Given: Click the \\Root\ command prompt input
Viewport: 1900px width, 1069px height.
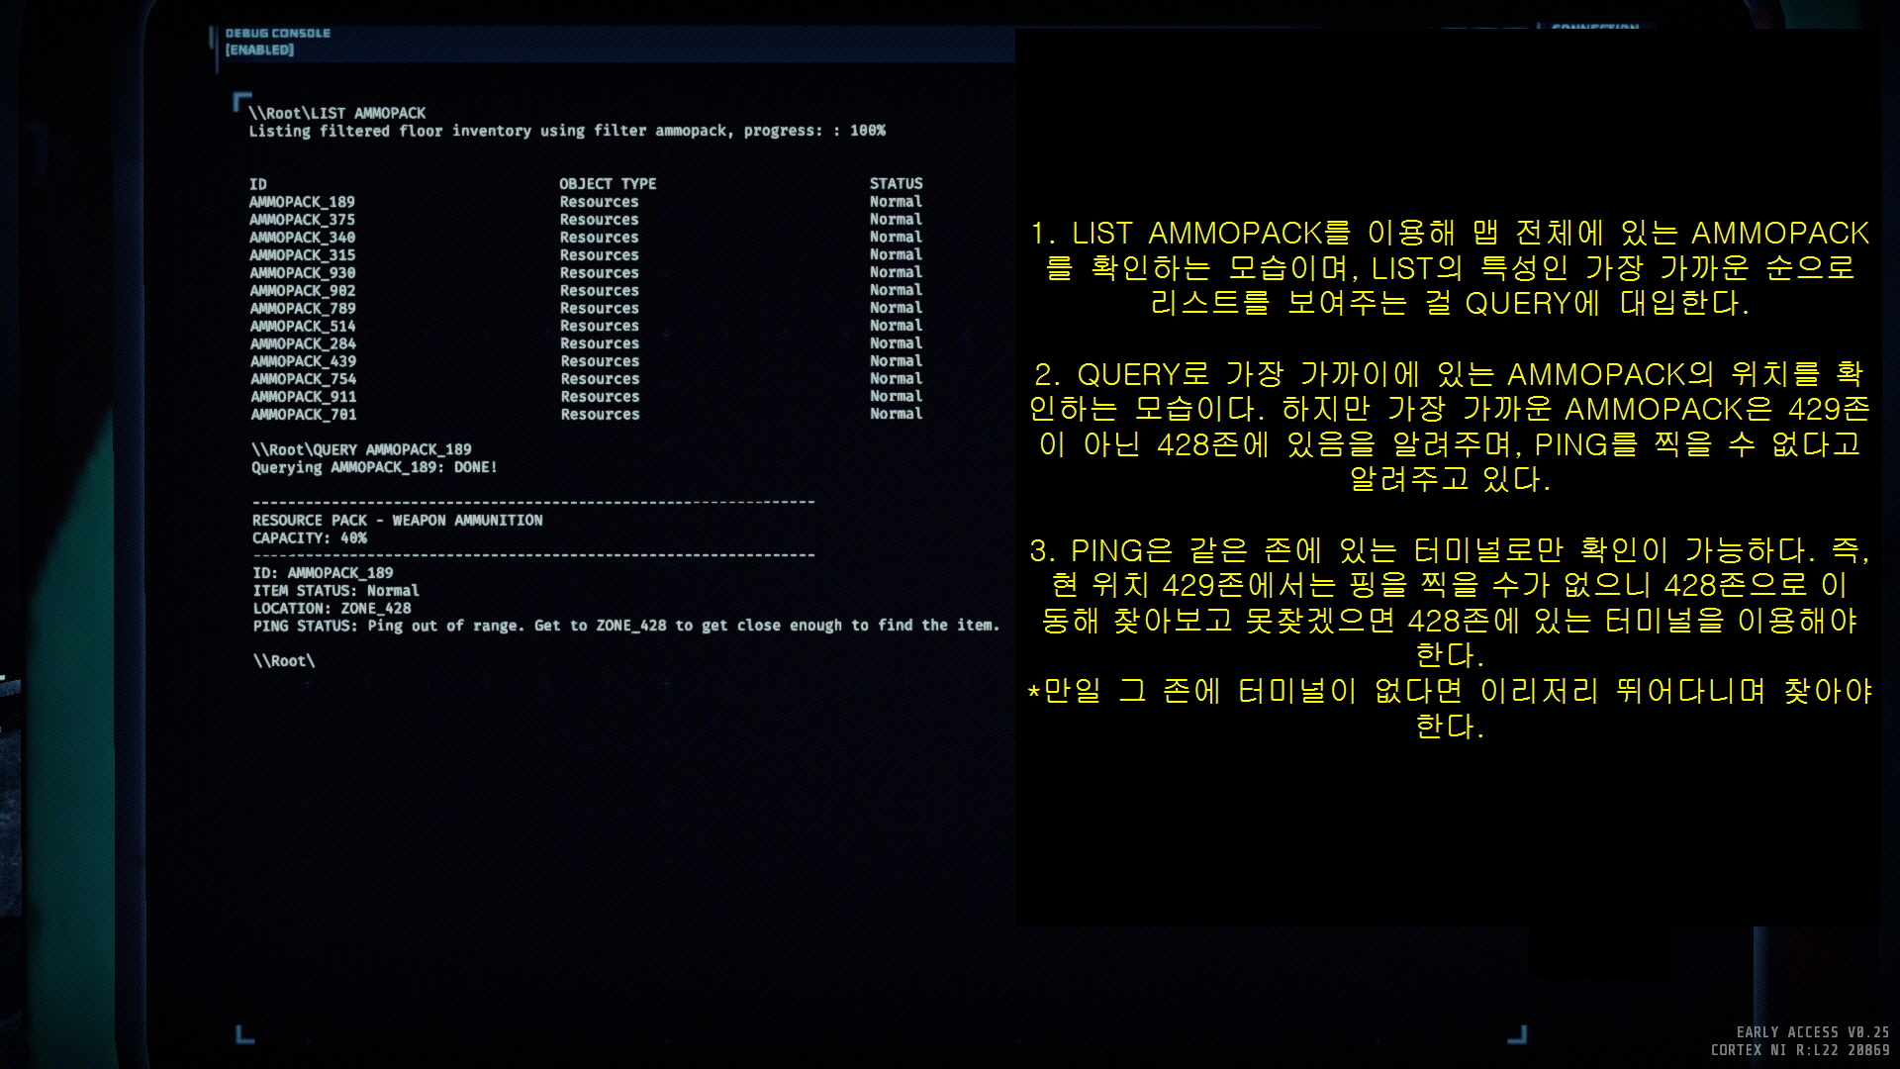Looking at the screenshot, I should click(x=284, y=661).
